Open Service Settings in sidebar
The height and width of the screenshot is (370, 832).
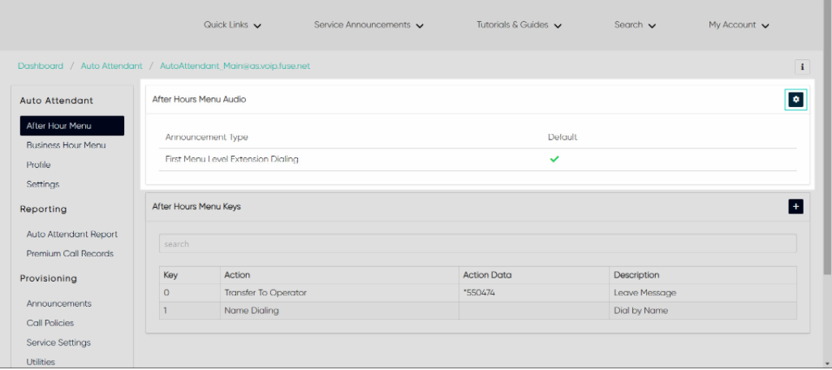58,342
